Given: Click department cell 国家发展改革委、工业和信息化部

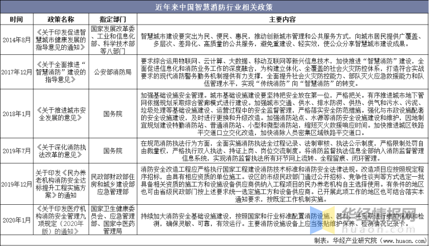Looking at the screenshot, I should [x=113, y=40].
